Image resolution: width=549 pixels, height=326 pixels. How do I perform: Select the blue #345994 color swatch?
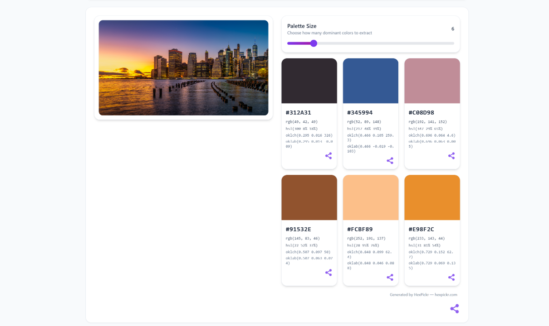pyautogui.click(x=370, y=81)
